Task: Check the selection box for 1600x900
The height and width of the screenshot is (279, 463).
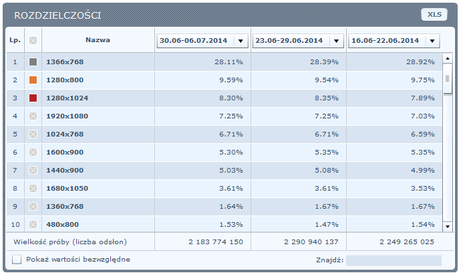Action: [x=33, y=152]
